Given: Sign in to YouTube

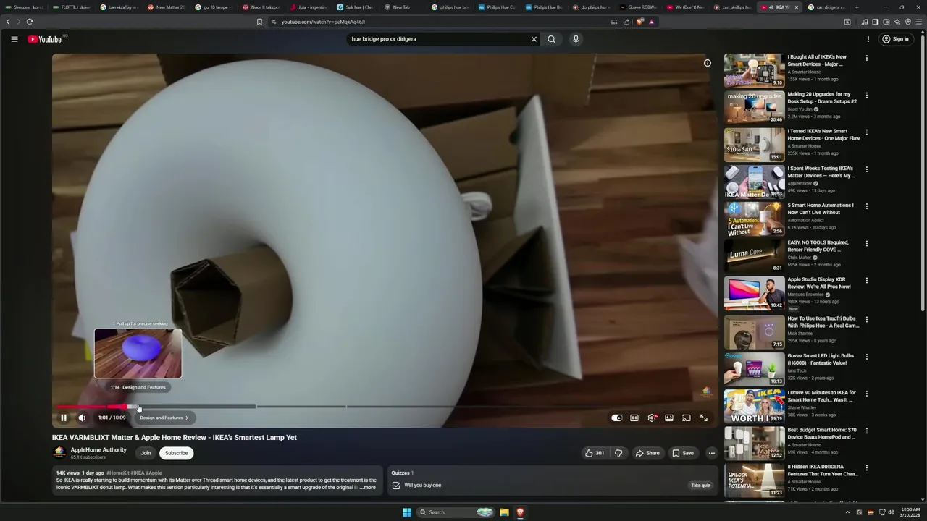Looking at the screenshot, I should tap(895, 39).
